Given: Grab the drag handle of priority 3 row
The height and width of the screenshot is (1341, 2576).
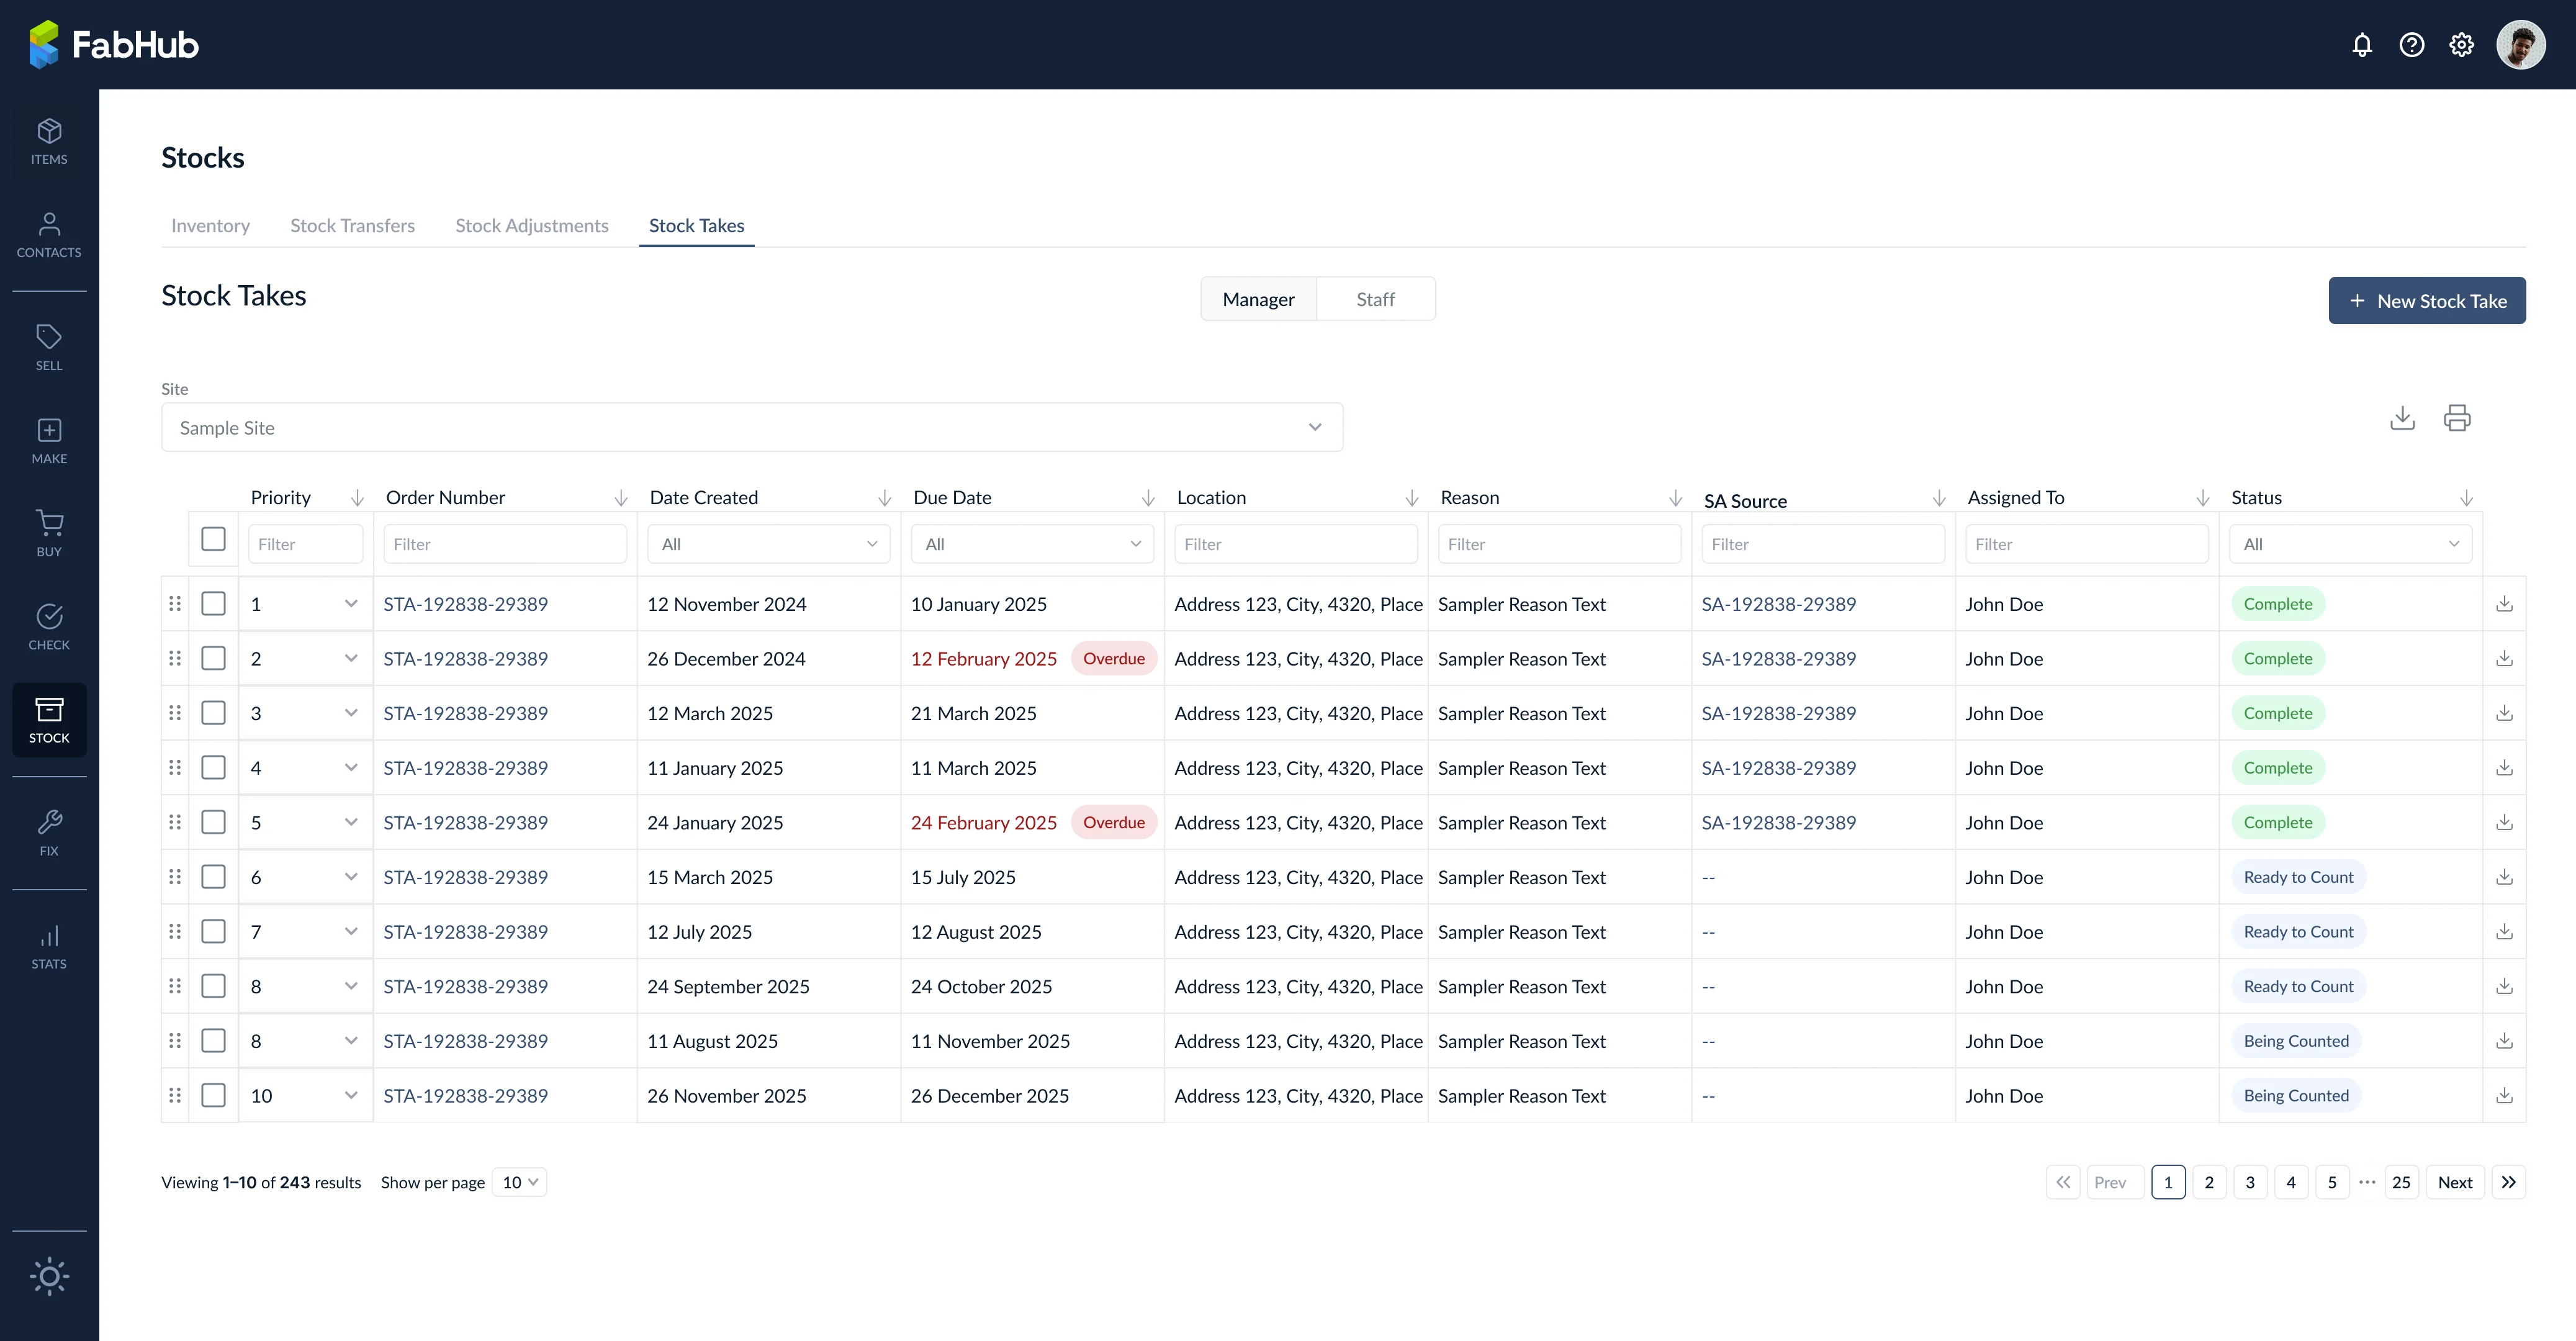Looking at the screenshot, I should coord(175,713).
